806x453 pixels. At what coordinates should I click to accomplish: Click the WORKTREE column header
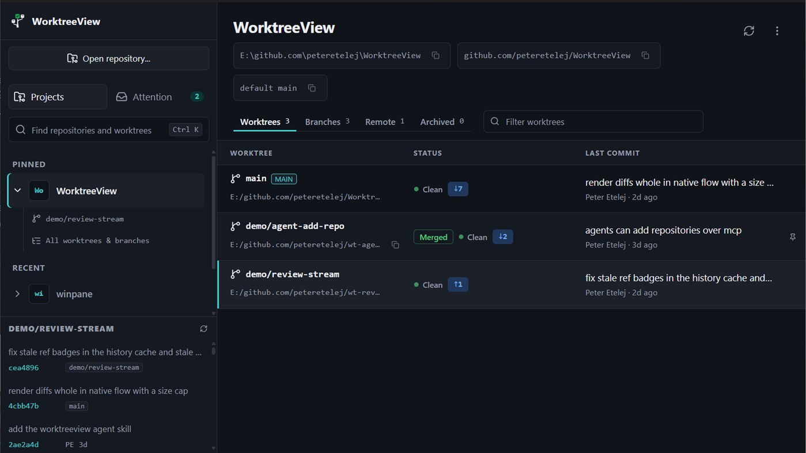click(251, 153)
